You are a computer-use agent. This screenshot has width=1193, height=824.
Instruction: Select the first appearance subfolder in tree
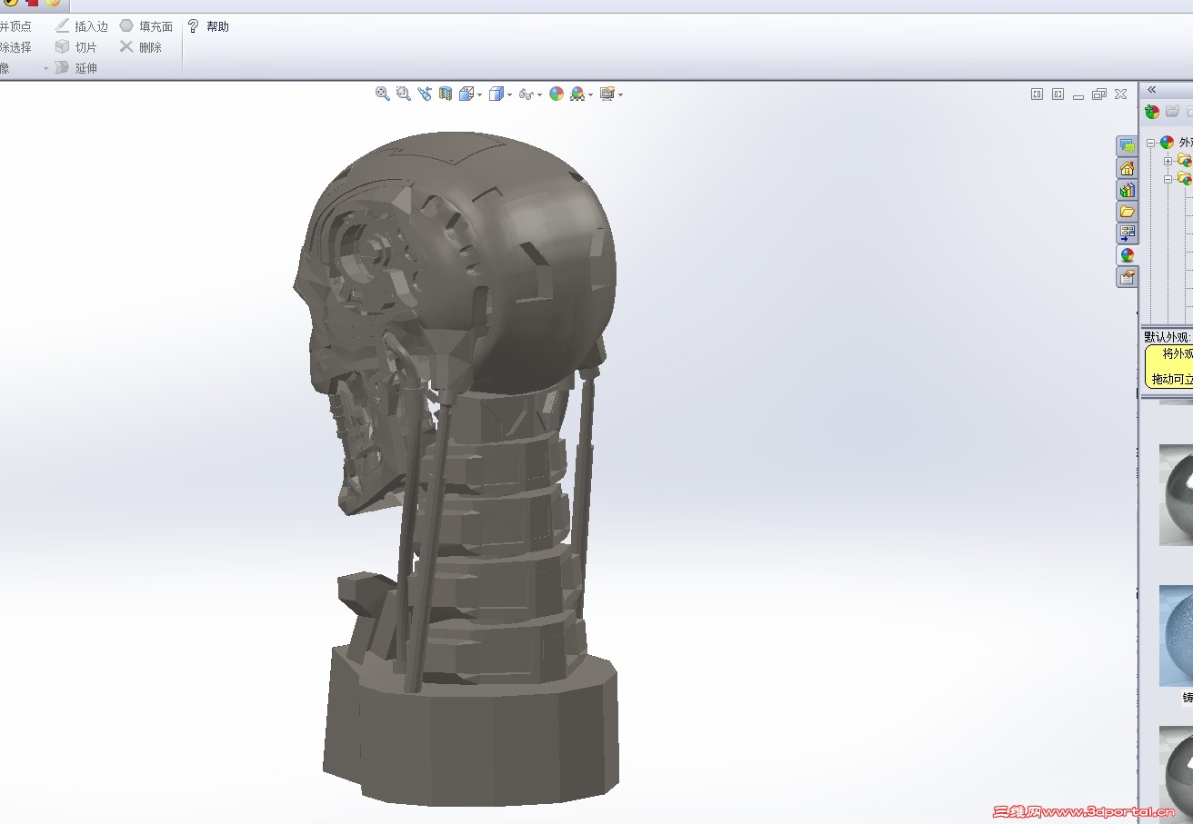1185,161
